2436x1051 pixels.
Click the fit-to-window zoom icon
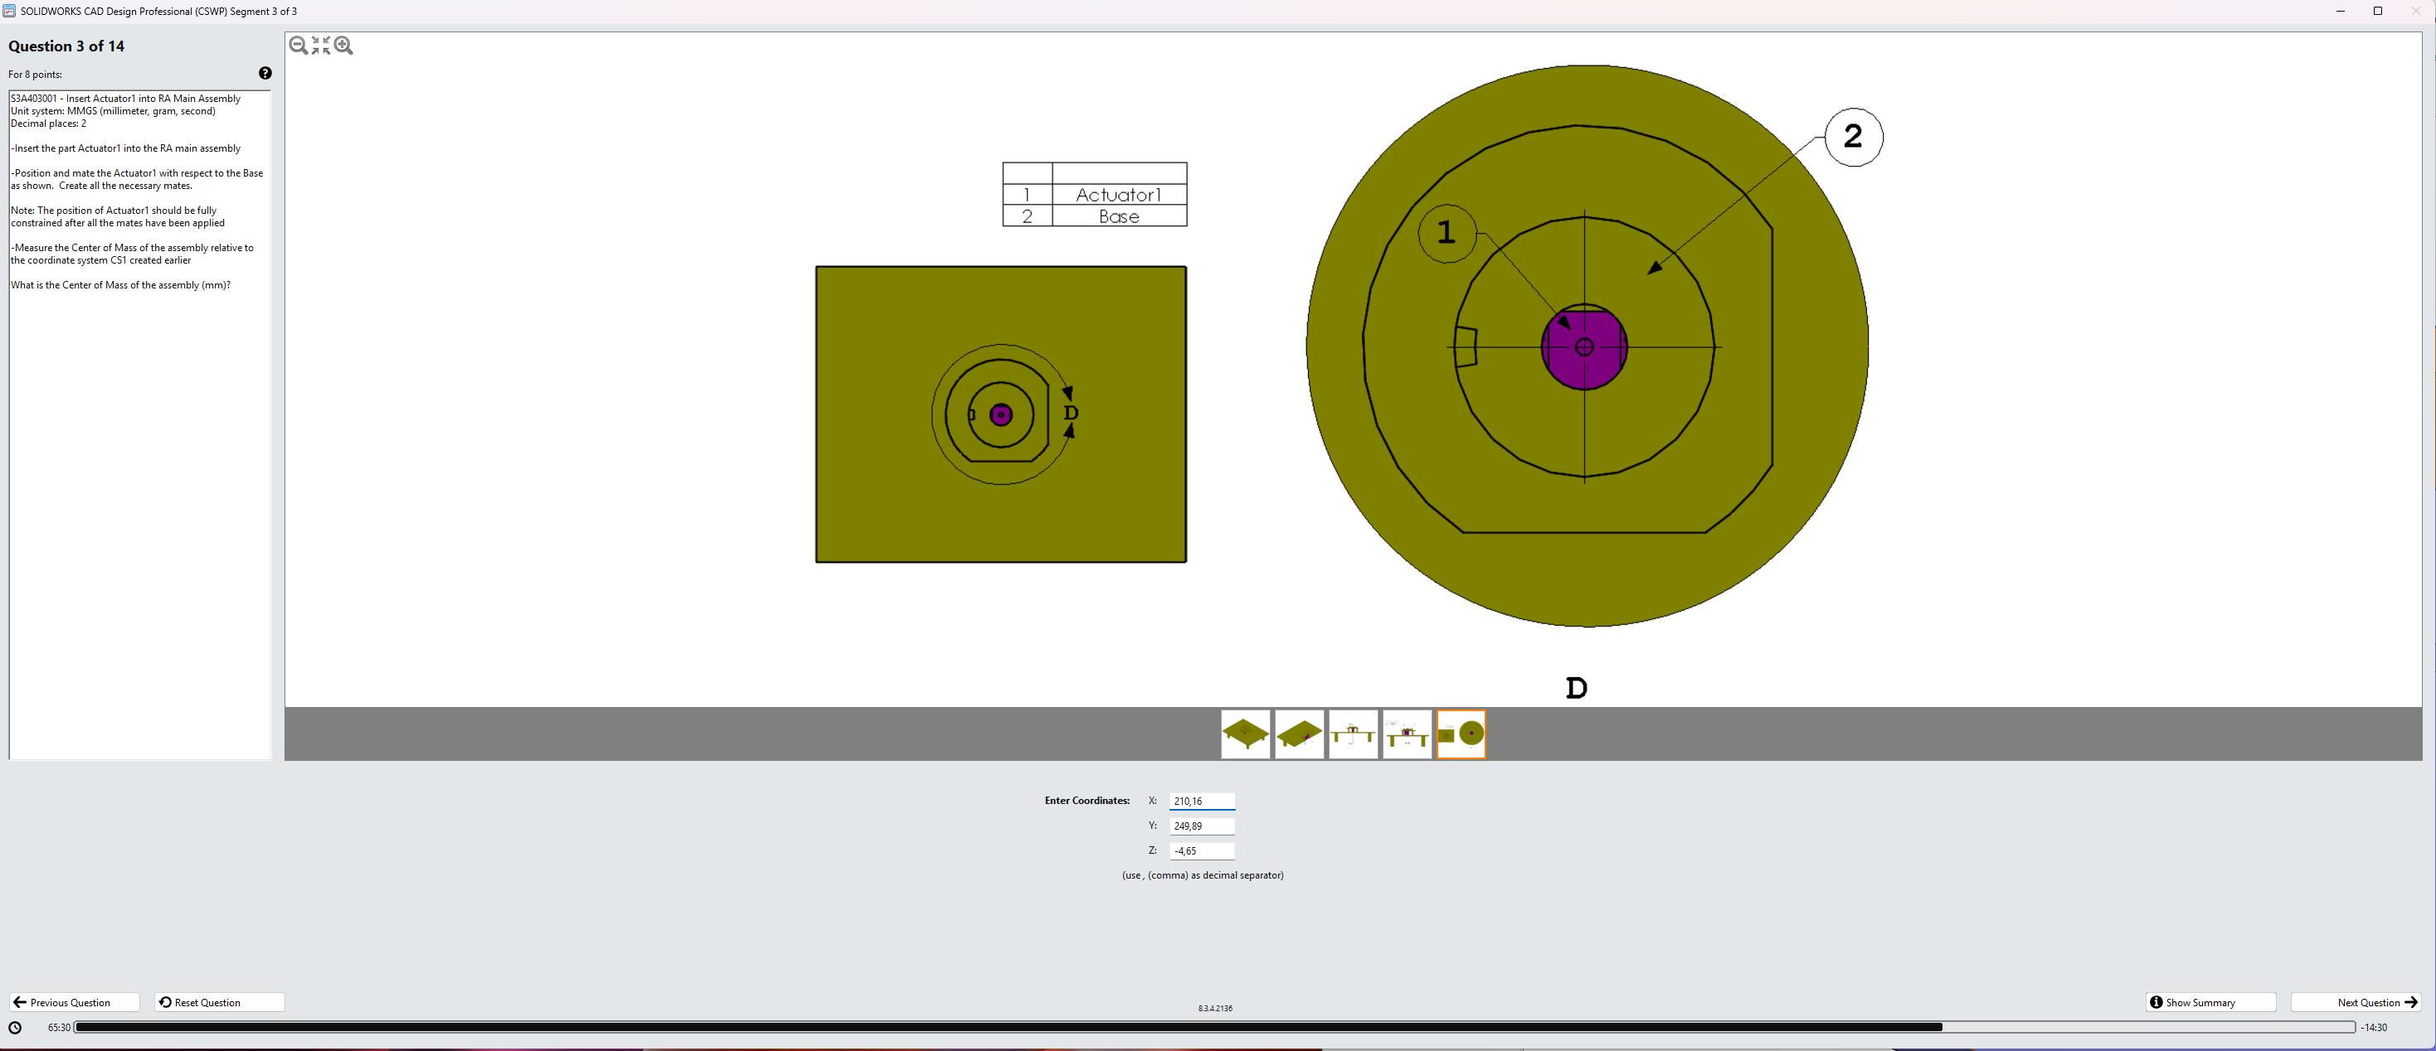click(321, 46)
